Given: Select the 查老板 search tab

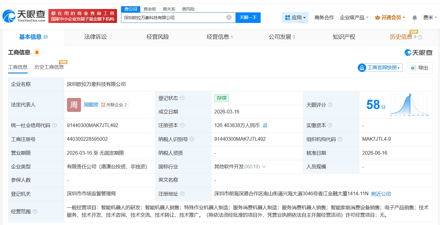Looking at the screenshot, I should coord(150,9).
